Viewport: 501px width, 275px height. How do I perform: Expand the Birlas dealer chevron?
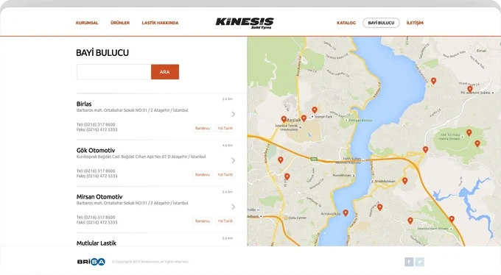(234, 114)
